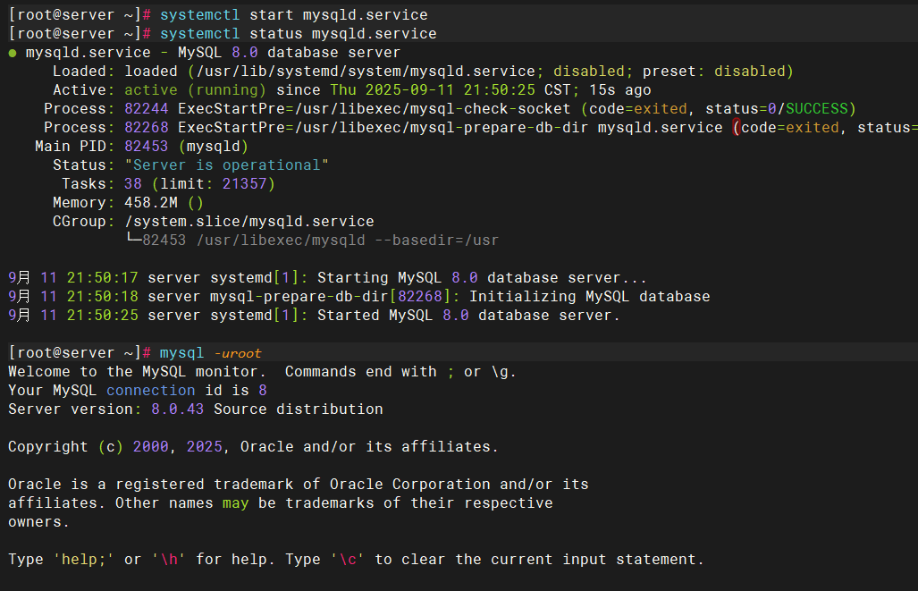Screen dimensions: 918x591
Task: Click the 'systemctl start mysqld.service' command text
Action: tap(294, 14)
